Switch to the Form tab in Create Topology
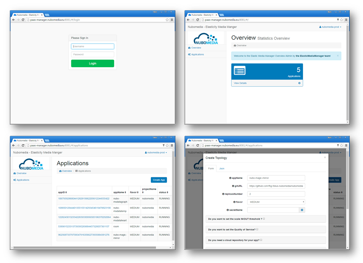Viewport: 363px width, 263px height. (x=211, y=168)
